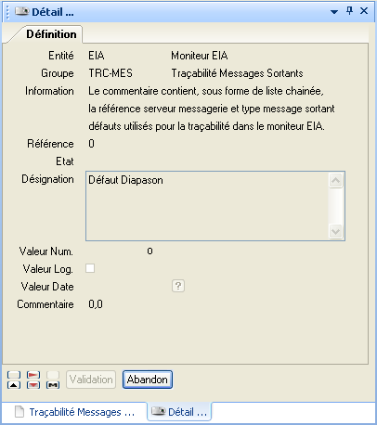377x425 pixels.
Task: Click the red right-arrow button
Action: point(33,375)
